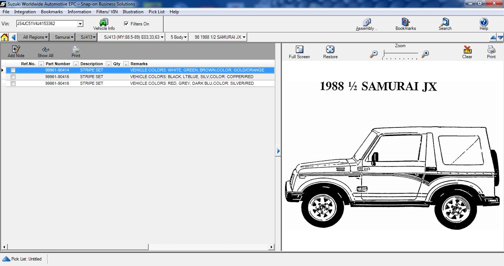Image resolution: width=504 pixels, height=266 pixels.
Task: Open Ref.No. column filter arrow
Action: (41, 64)
